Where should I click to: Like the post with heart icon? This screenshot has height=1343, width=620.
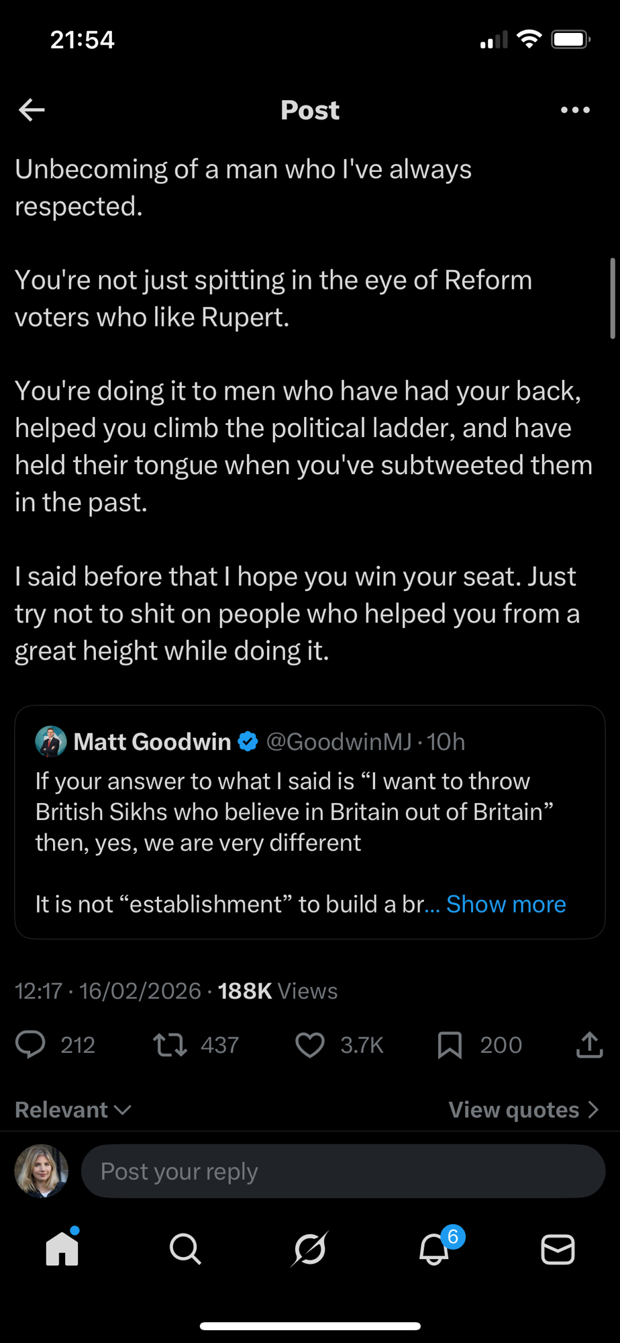click(x=310, y=1045)
